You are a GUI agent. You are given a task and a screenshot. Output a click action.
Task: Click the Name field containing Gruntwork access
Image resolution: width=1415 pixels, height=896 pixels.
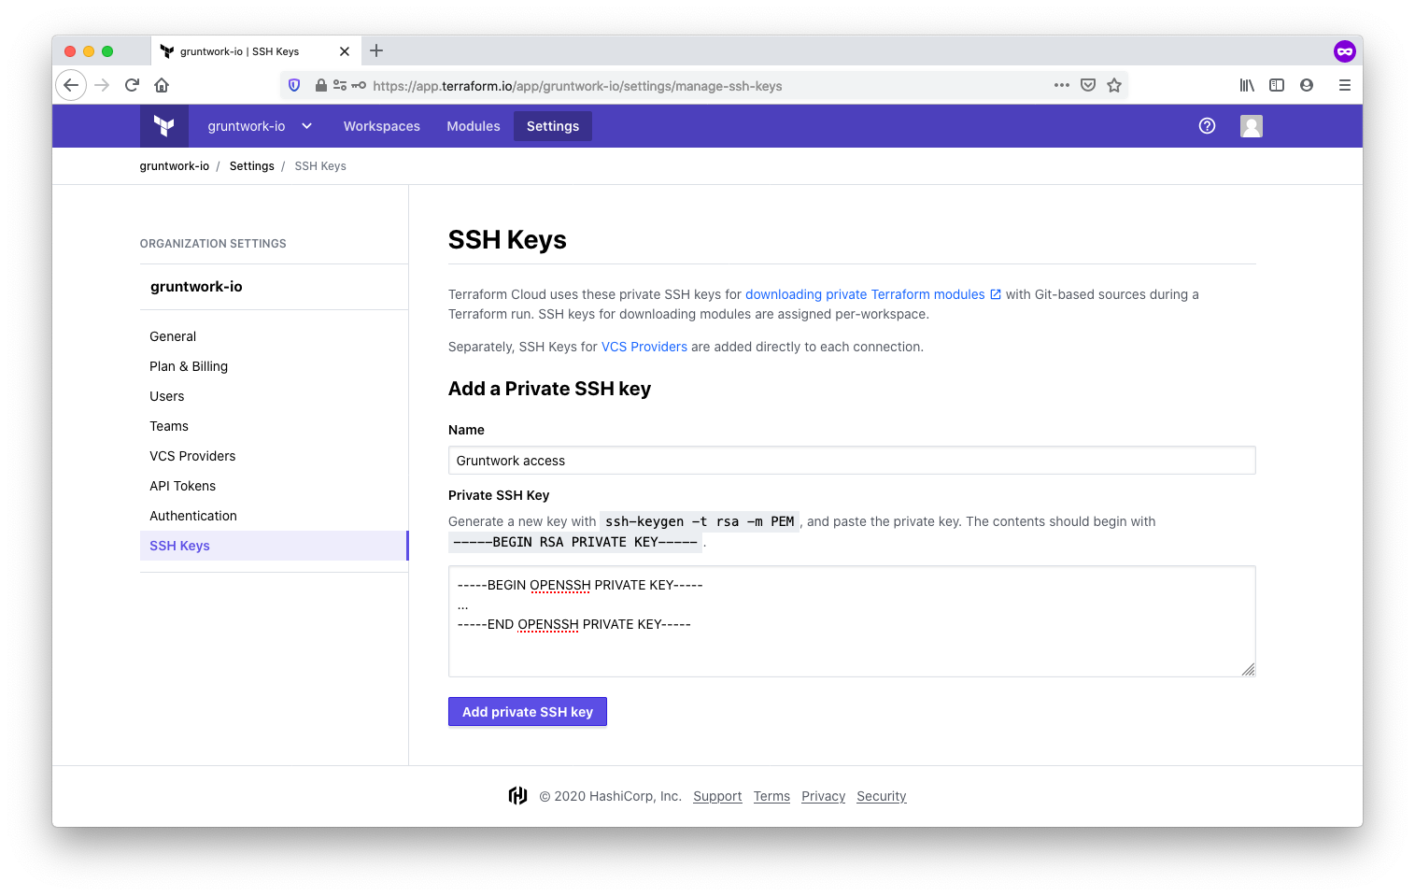click(x=852, y=460)
